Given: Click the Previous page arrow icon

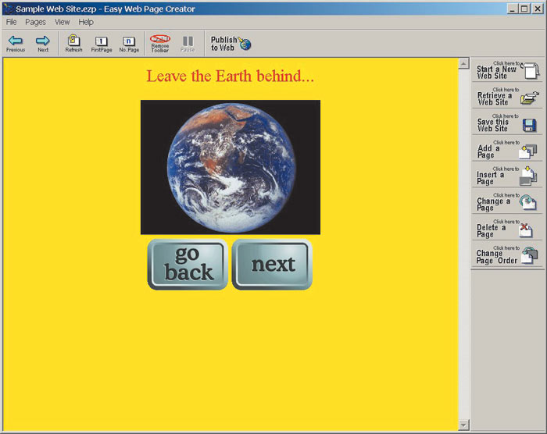Looking at the screenshot, I should coord(16,41).
